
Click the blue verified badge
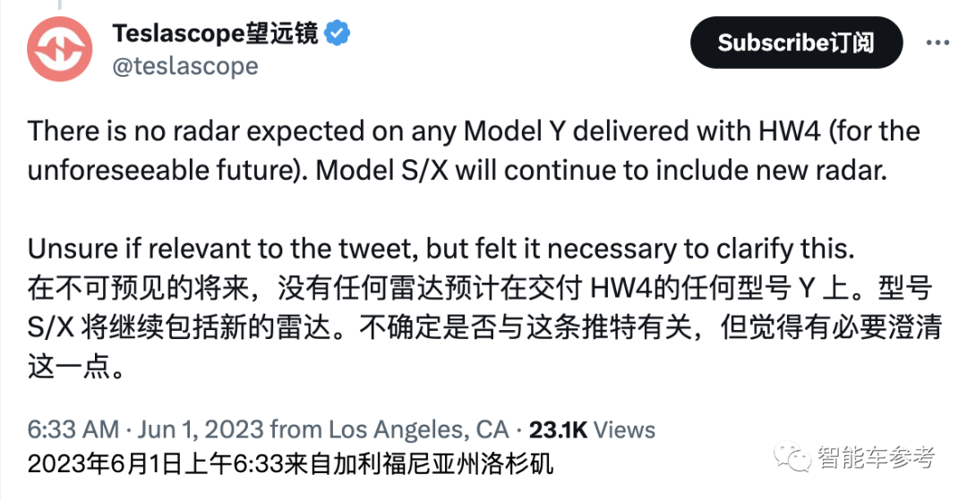coord(338,32)
